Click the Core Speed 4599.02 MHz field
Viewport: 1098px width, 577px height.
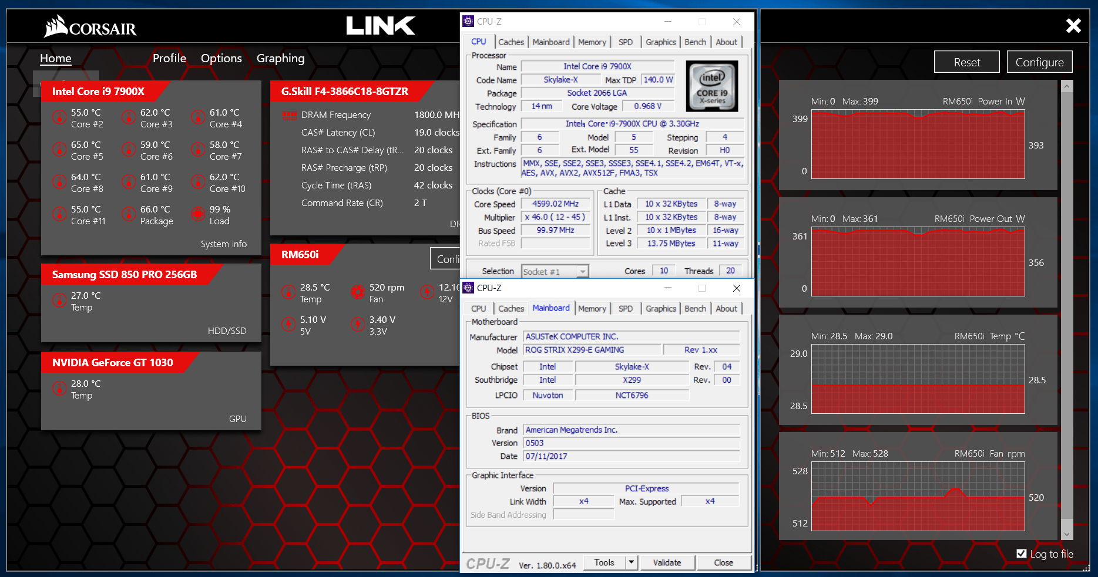point(556,204)
